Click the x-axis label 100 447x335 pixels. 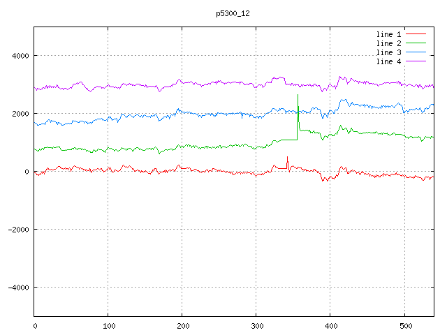[x=109, y=326]
